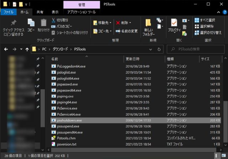Sort by 名前 column header

pos(87,59)
